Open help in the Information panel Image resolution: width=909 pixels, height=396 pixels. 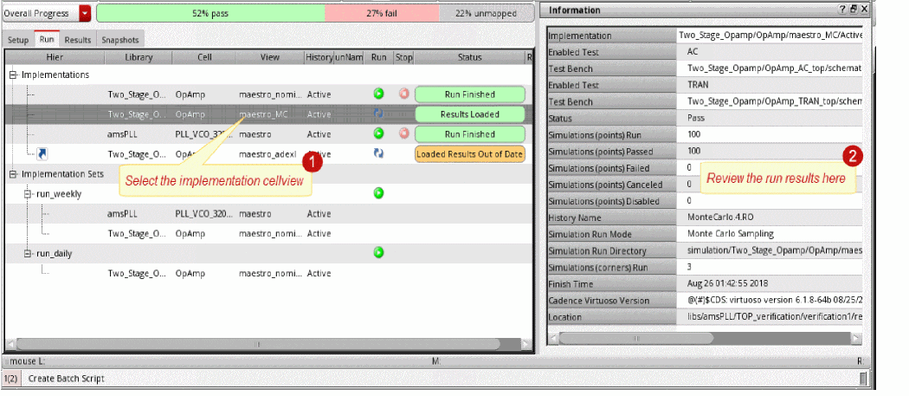(842, 10)
